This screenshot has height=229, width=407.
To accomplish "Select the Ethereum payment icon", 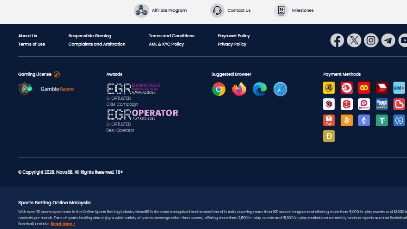I will pos(364,120).
